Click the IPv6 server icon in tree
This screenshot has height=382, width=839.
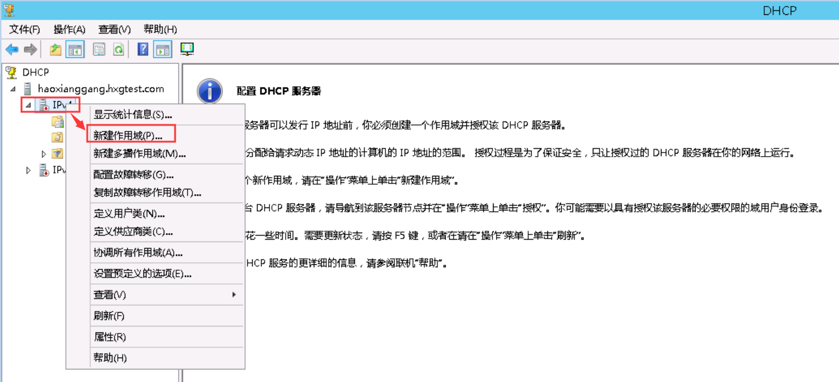pos(43,170)
